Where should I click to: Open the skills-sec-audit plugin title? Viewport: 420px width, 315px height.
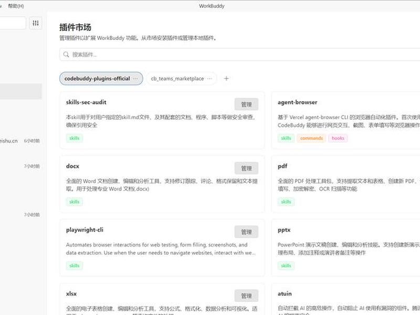coord(86,102)
